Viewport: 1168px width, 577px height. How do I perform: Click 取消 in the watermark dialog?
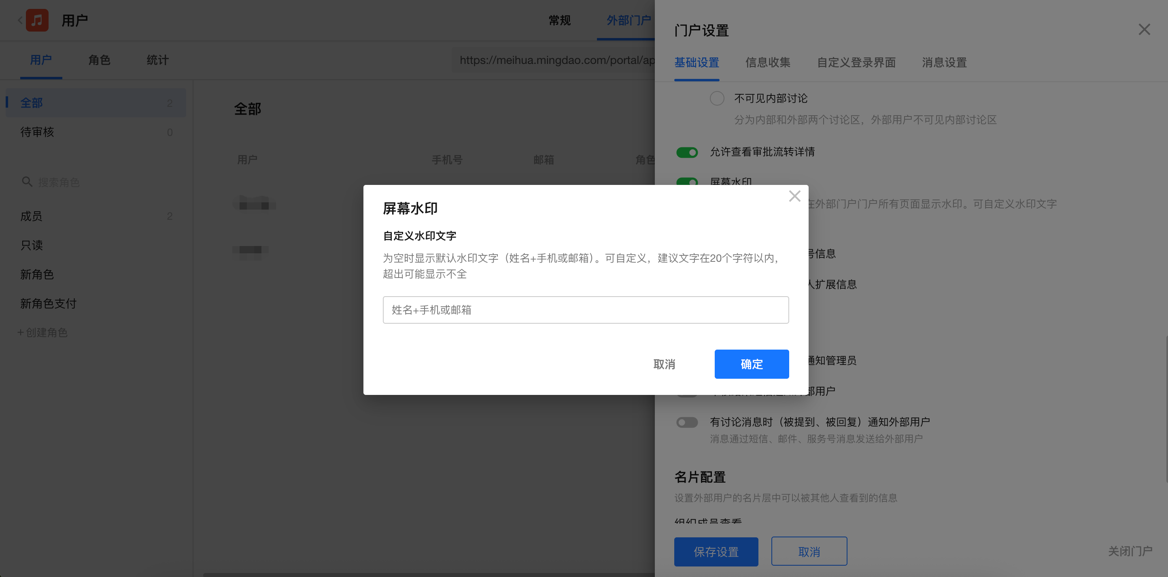[x=664, y=364]
